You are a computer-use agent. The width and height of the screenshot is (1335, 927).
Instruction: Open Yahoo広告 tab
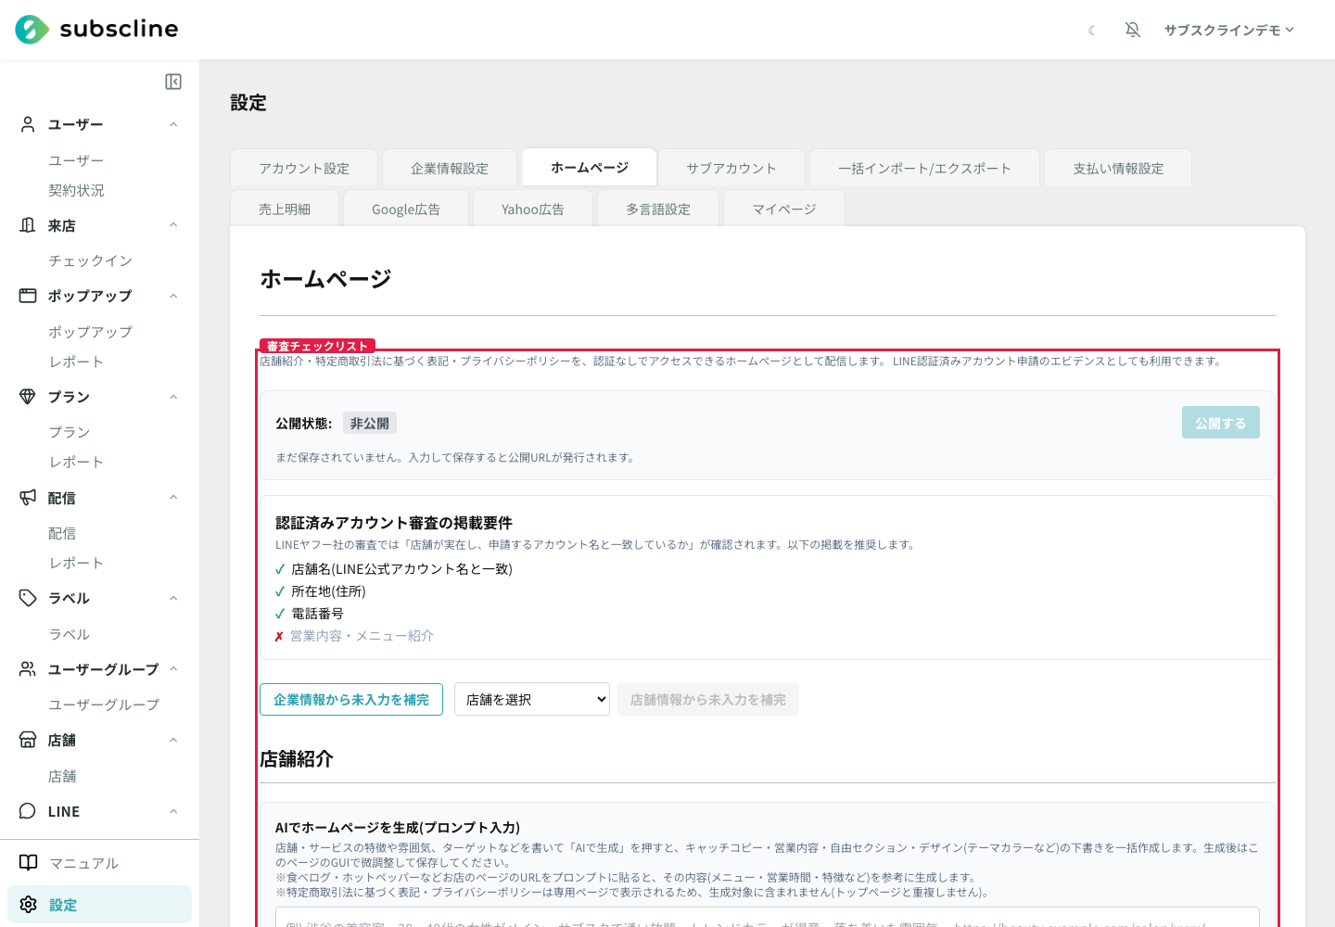(533, 209)
